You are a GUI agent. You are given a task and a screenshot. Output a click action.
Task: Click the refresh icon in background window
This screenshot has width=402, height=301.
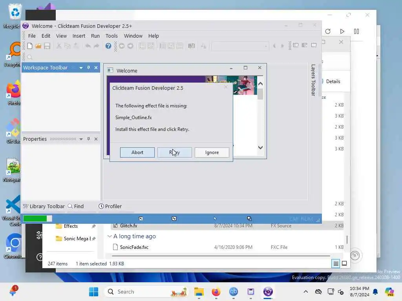tap(328, 31)
